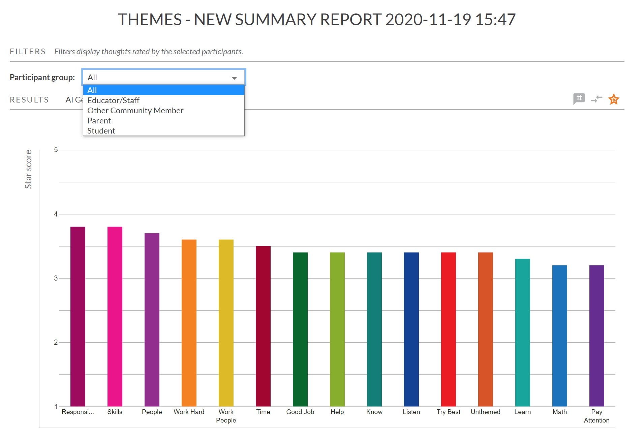Pick Other Community Member option
This screenshot has height=436, width=644.
pyautogui.click(x=164, y=110)
